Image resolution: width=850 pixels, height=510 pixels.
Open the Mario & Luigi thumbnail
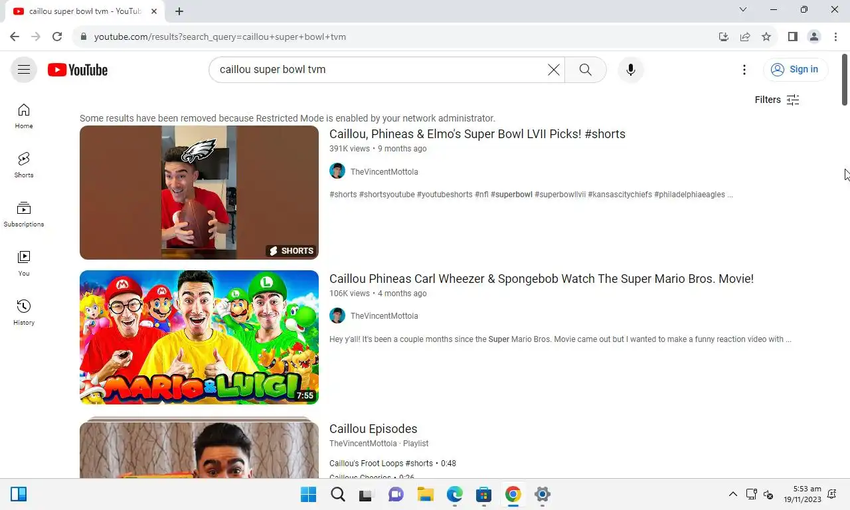199,337
